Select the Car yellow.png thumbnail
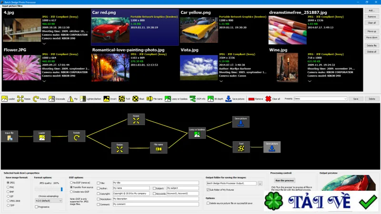This screenshot has width=381, height=214. point(223,27)
